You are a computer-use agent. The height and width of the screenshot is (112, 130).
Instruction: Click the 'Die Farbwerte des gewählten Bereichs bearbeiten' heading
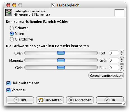tap(47, 46)
